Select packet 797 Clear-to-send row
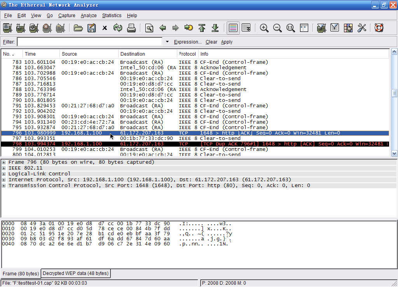 [195, 138]
